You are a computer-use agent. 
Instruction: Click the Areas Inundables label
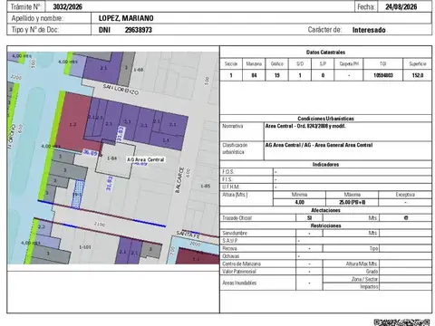click(x=239, y=283)
